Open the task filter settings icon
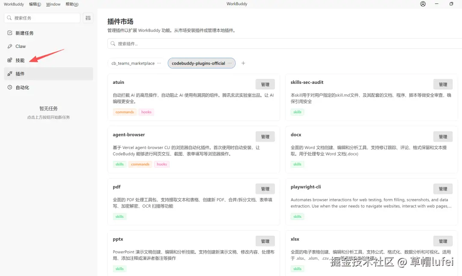Image resolution: width=462 pixels, height=276 pixels. 88,18
